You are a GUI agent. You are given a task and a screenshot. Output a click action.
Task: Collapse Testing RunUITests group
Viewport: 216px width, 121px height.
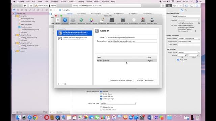15,43
